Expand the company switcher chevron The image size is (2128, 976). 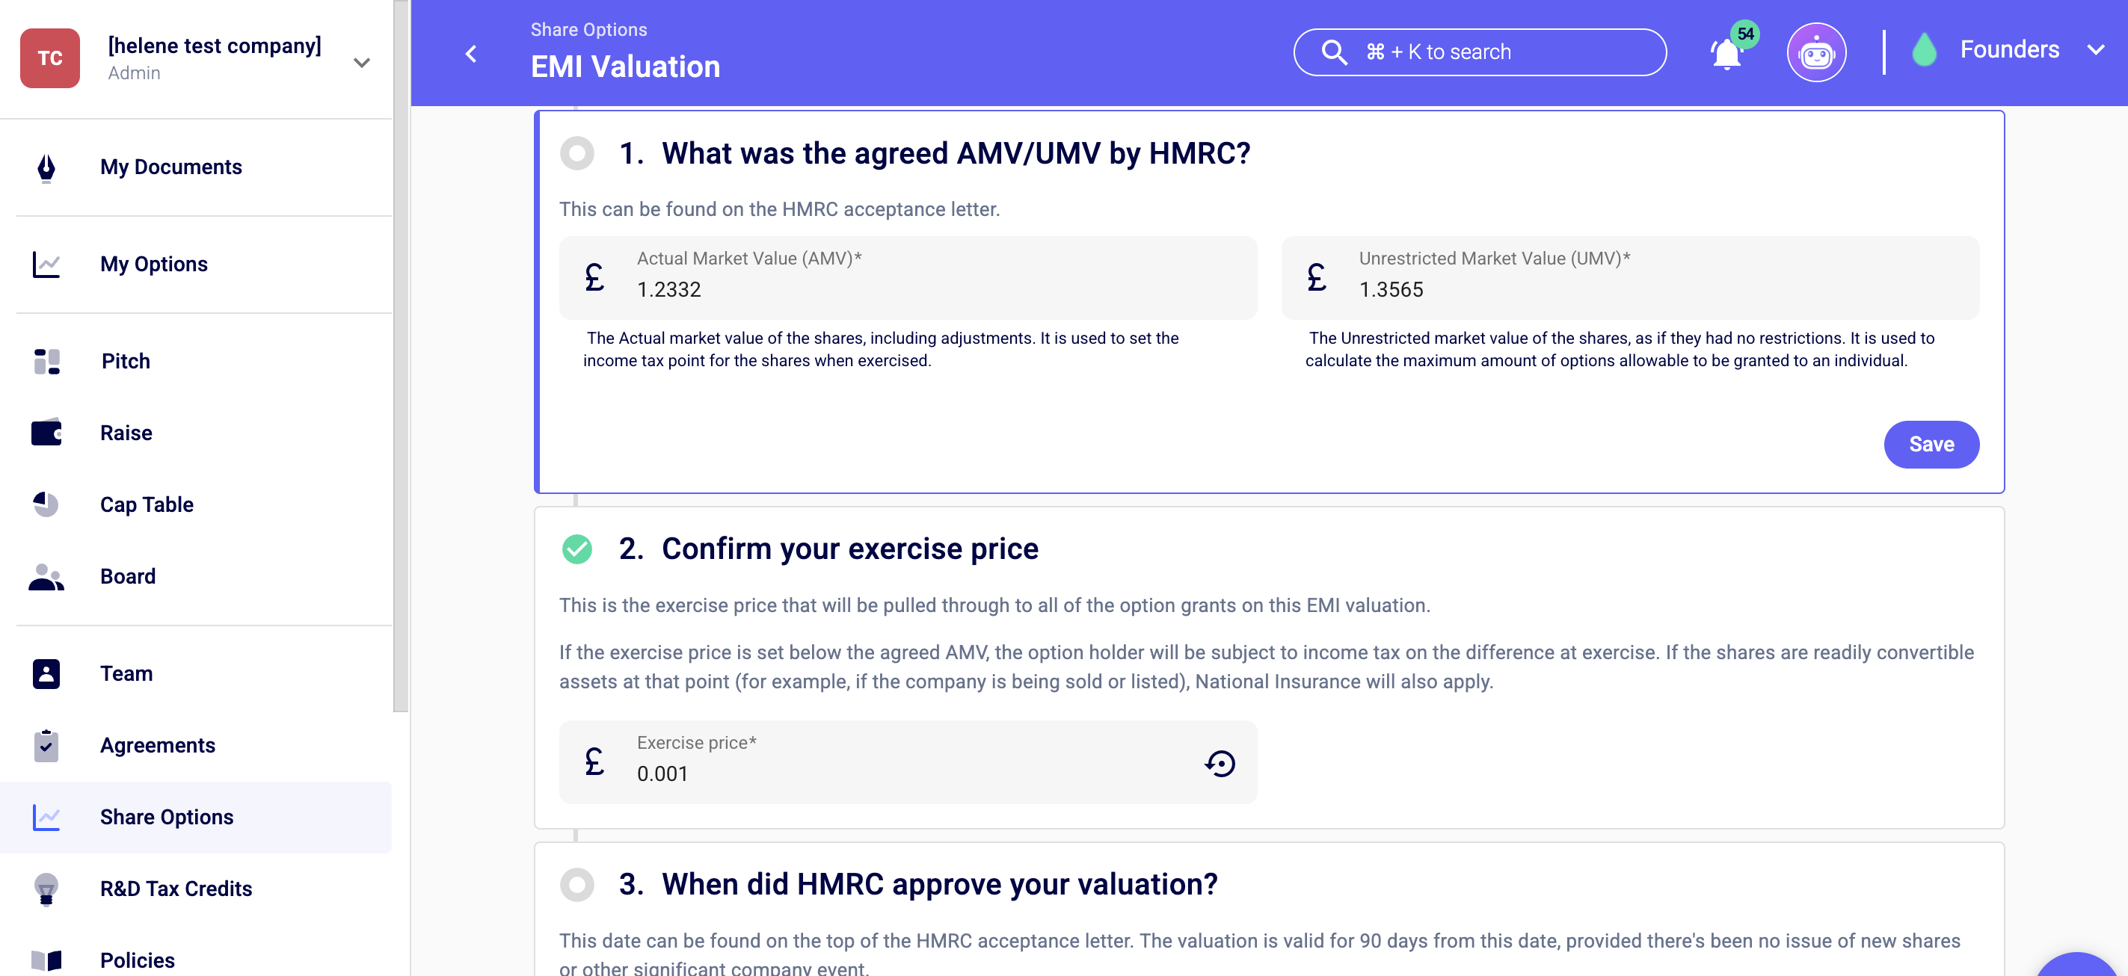pyautogui.click(x=361, y=62)
